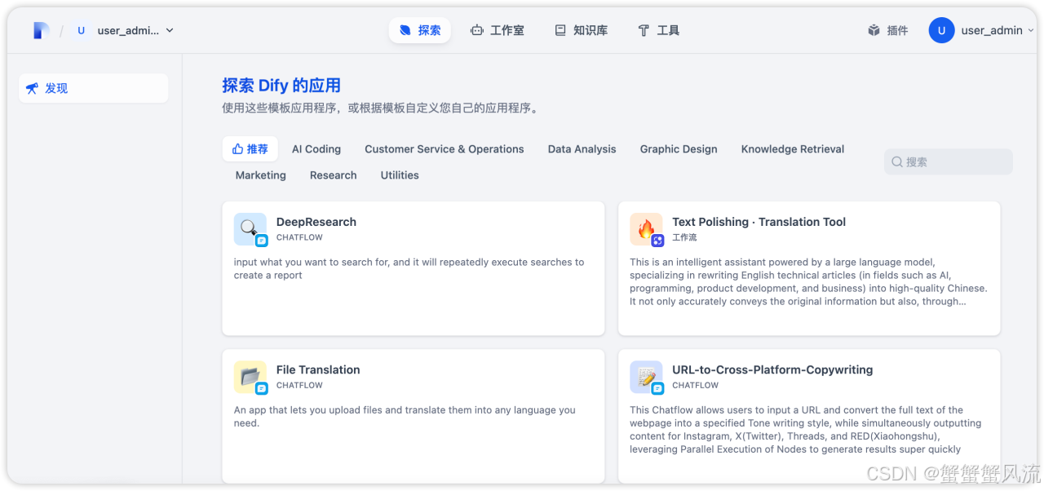Click the Text Polishing · Translation Tool title
The width and height of the screenshot is (1044, 491).
click(x=759, y=222)
